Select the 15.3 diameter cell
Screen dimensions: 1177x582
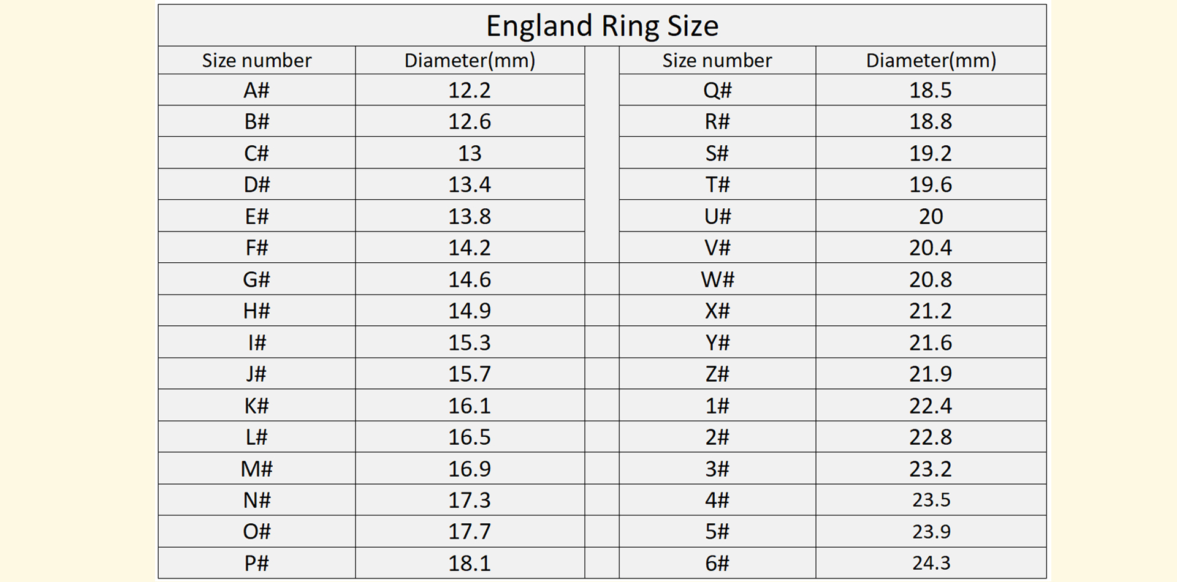470,342
